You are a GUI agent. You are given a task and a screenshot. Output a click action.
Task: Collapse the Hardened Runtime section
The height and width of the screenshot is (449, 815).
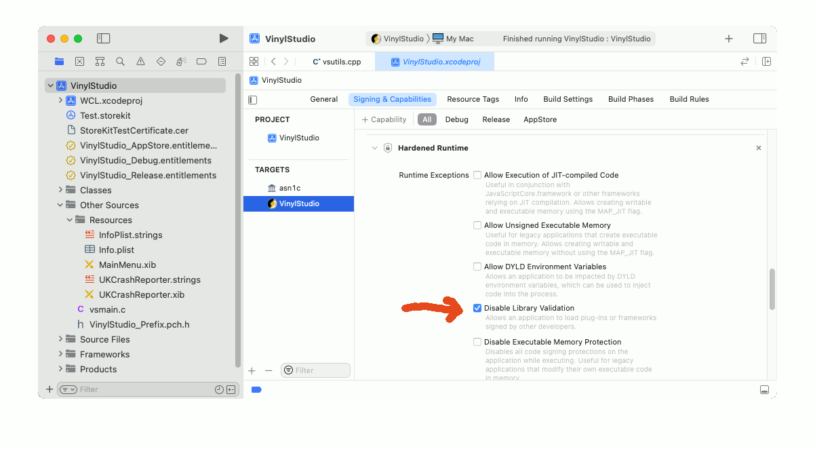click(x=374, y=148)
